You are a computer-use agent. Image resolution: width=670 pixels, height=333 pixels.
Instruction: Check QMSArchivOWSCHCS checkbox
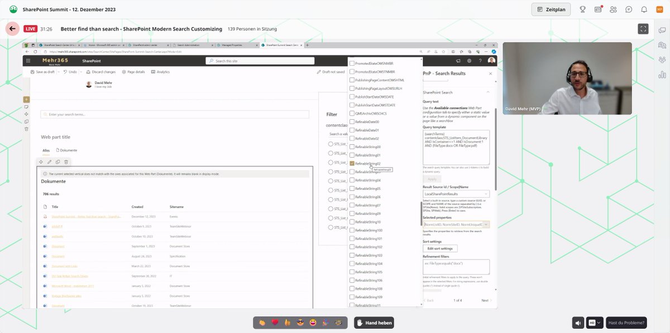[352, 114]
